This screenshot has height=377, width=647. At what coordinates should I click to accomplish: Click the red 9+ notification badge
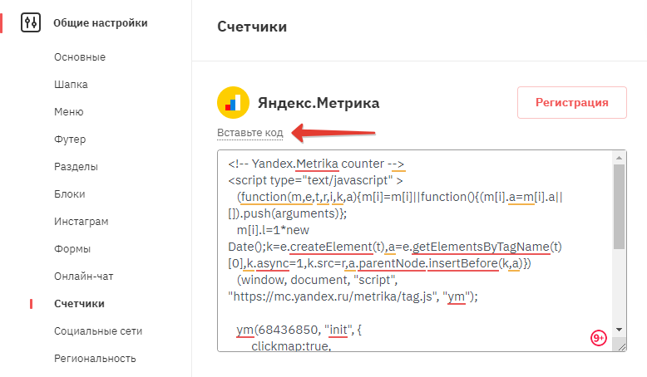coord(598,338)
